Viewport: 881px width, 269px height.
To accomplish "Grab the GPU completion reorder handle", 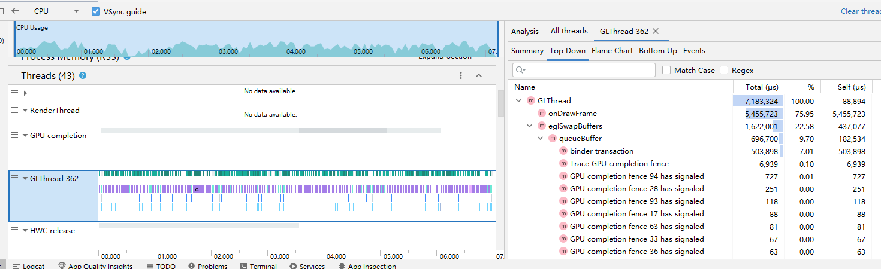I will [14, 136].
